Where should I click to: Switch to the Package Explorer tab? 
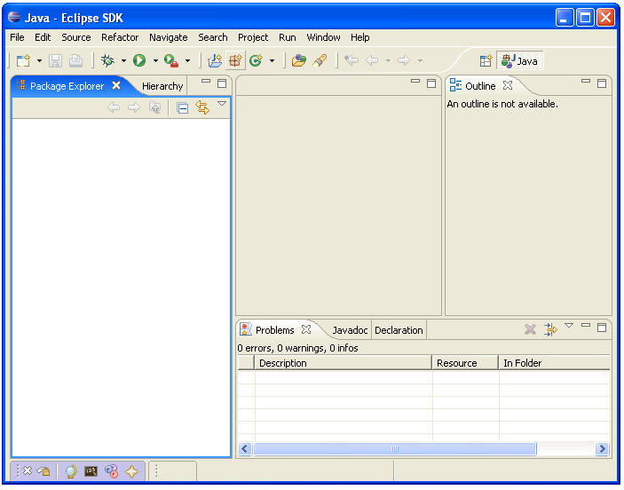(x=67, y=86)
